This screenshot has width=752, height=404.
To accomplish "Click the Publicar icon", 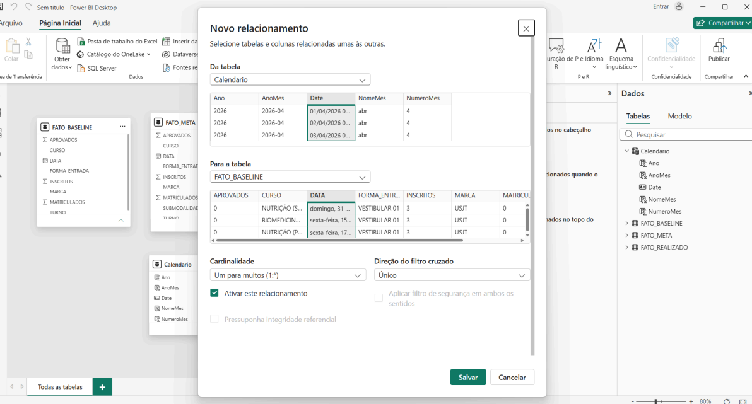I will (x=719, y=46).
